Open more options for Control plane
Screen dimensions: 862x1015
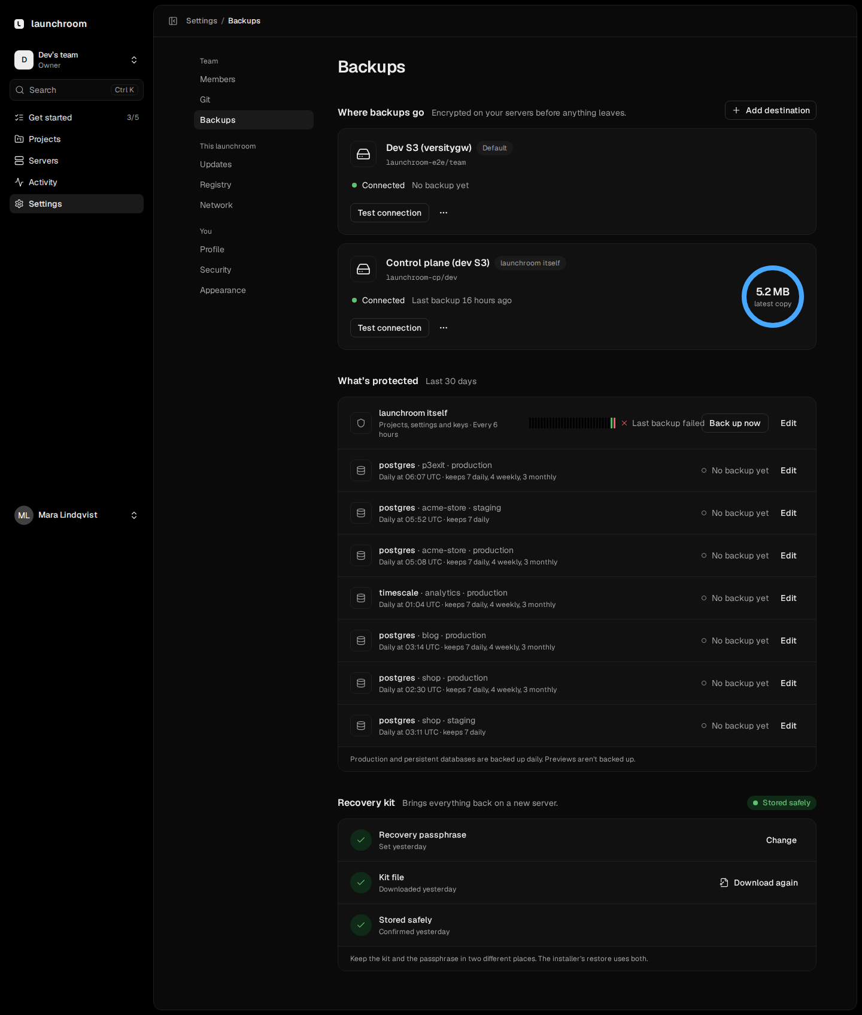coord(444,328)
